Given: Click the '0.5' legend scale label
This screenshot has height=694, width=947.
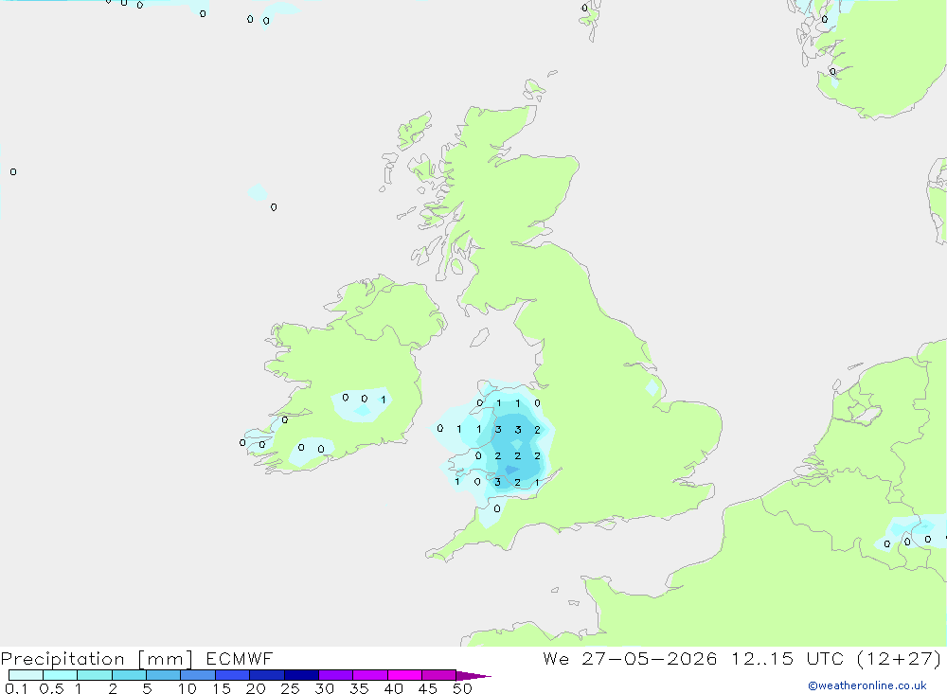Looking at the screenshot, I should point(51,688).
